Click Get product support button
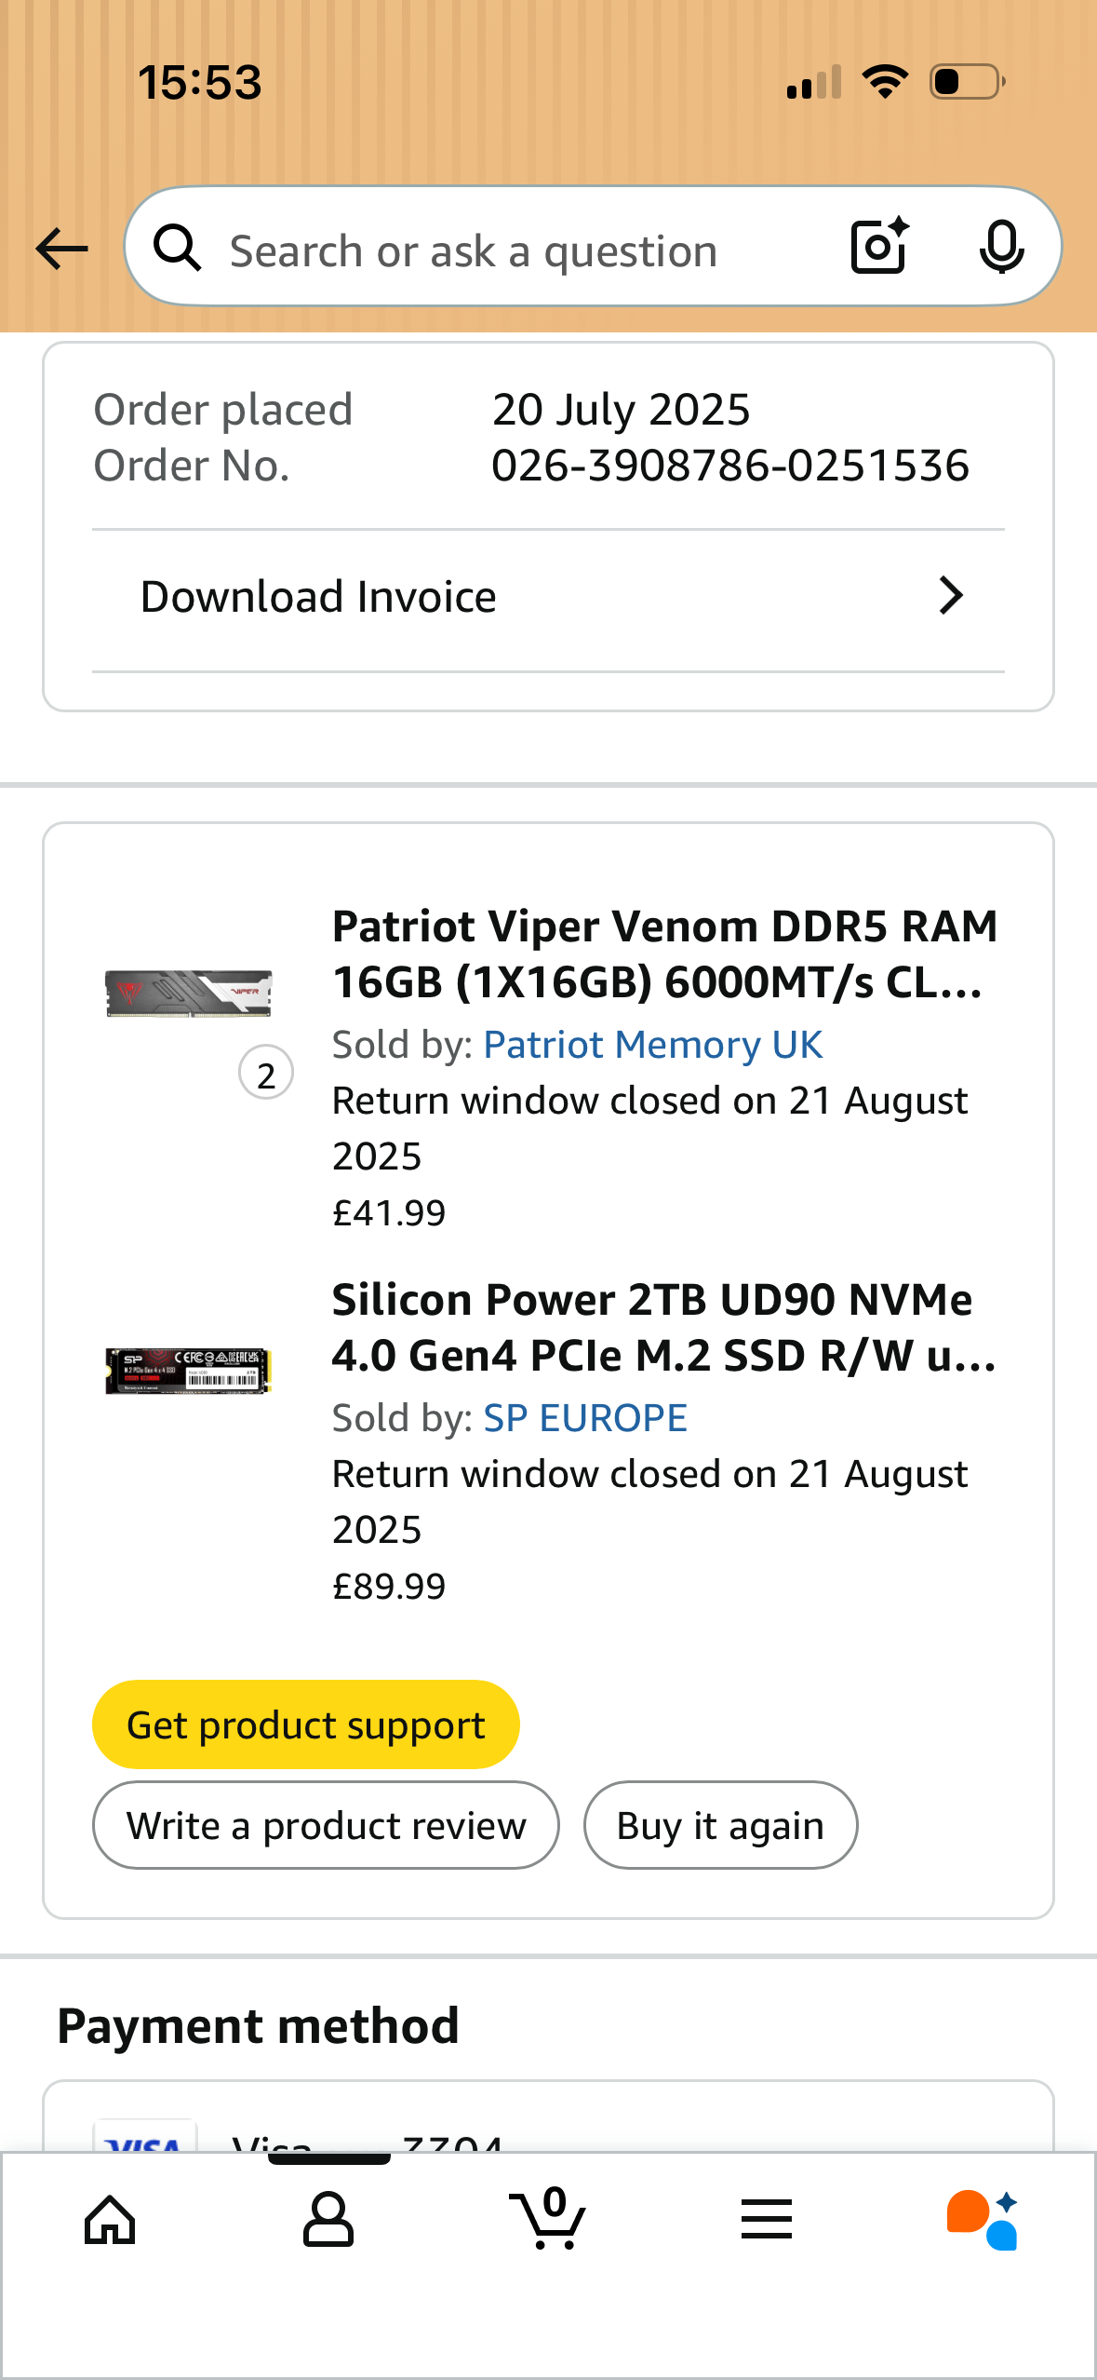1097x2380 pixels. pyautogui.click(x=305, y=1725)
